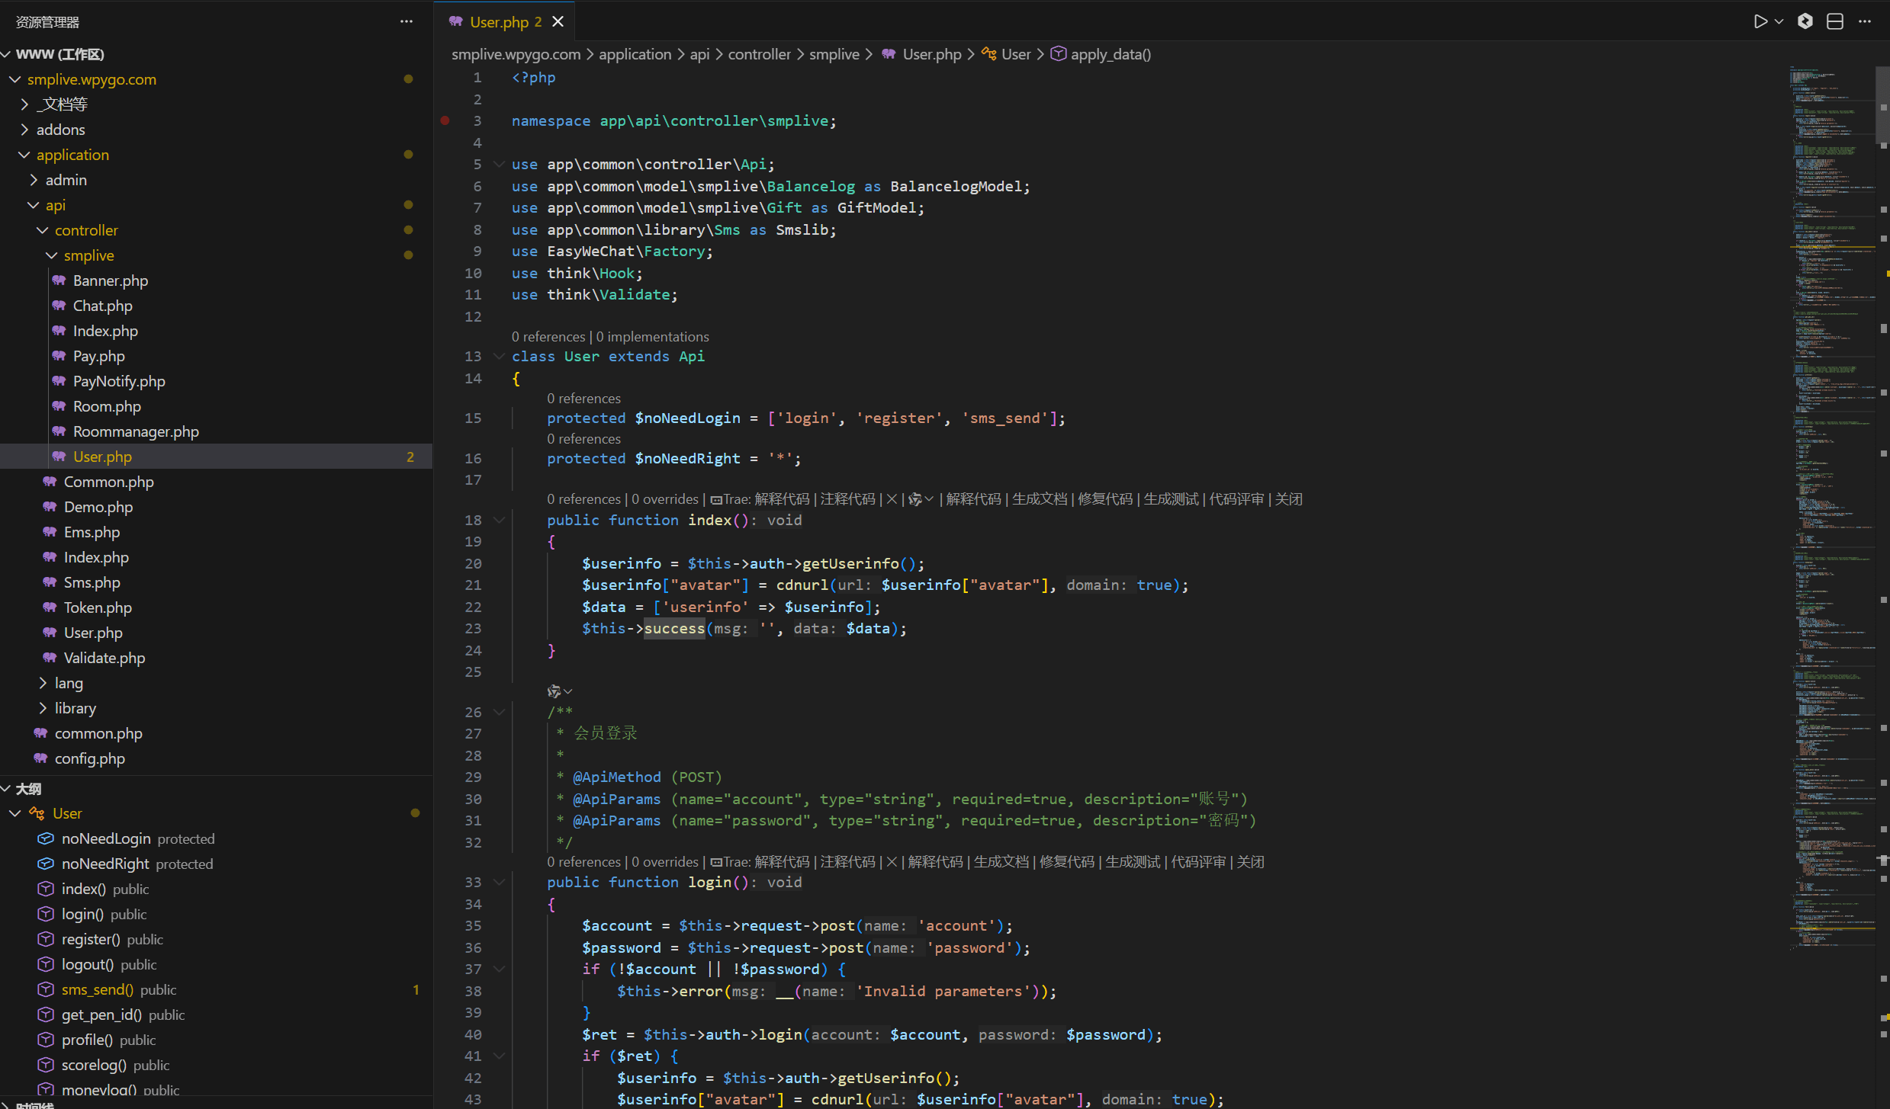Click the X icon in index() code lens
The image size is (1890, 1109).
(x=892, y=499)
